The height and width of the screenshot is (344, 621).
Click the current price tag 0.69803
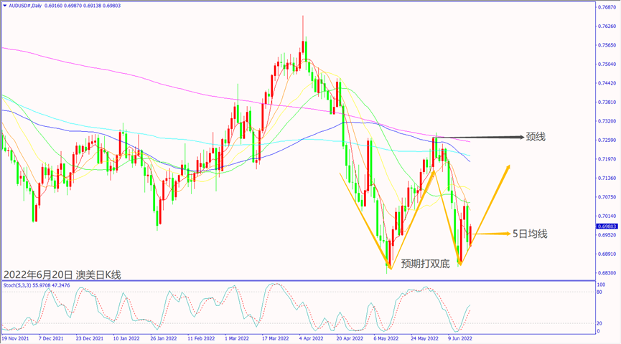click(607, 226)
